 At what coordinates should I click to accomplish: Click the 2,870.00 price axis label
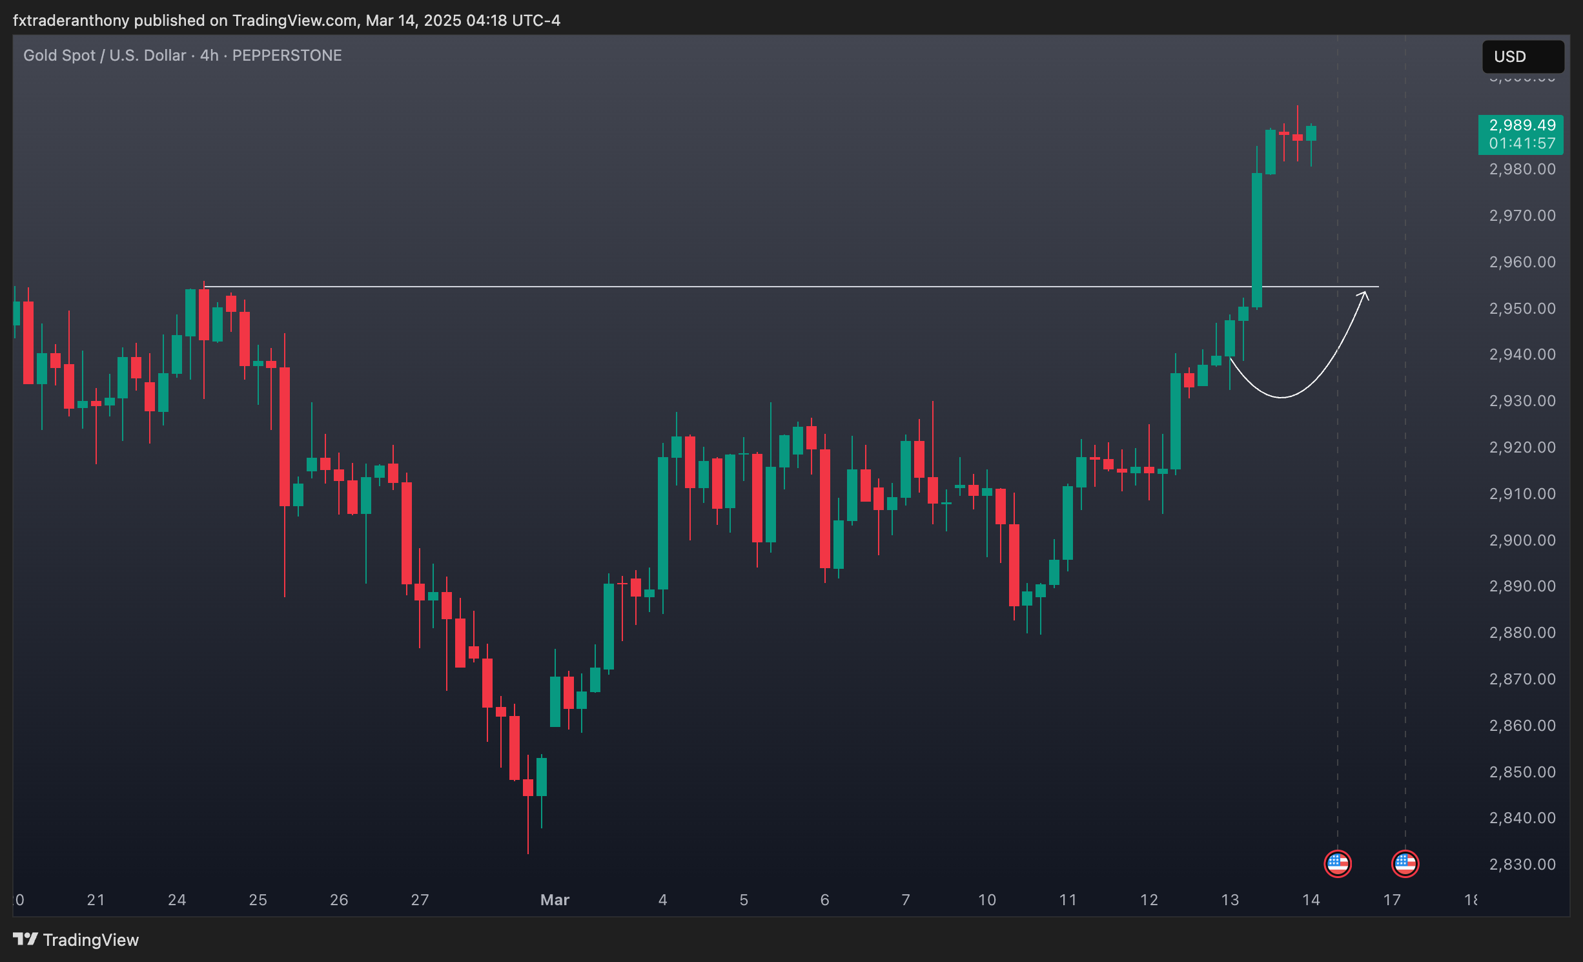point(1522,679)
